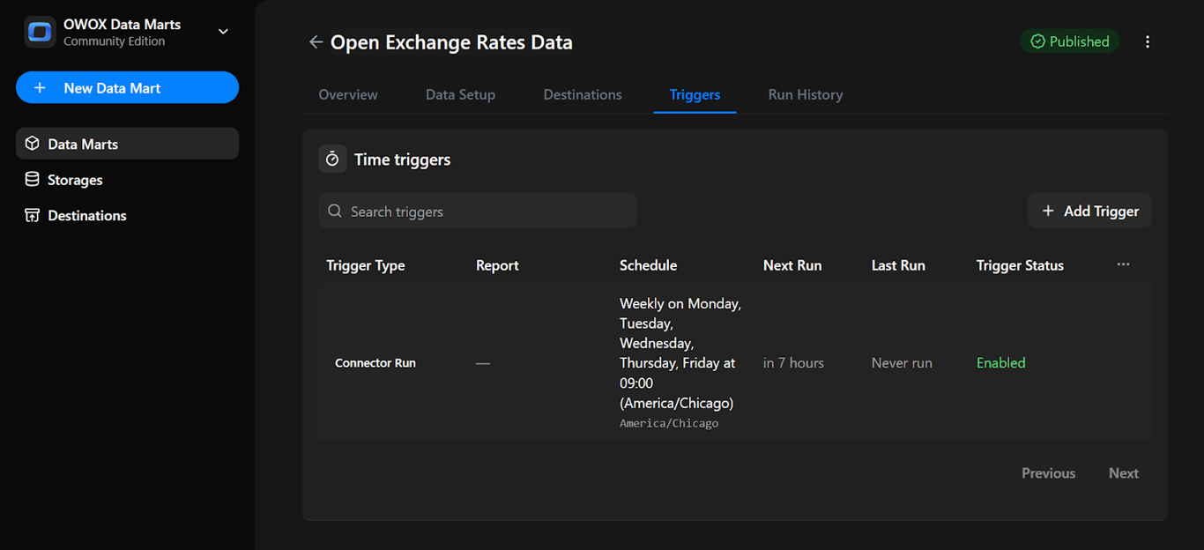Click the Published status badge
This screenshot has width=1204, height=550.
(x=1070, y=41)
